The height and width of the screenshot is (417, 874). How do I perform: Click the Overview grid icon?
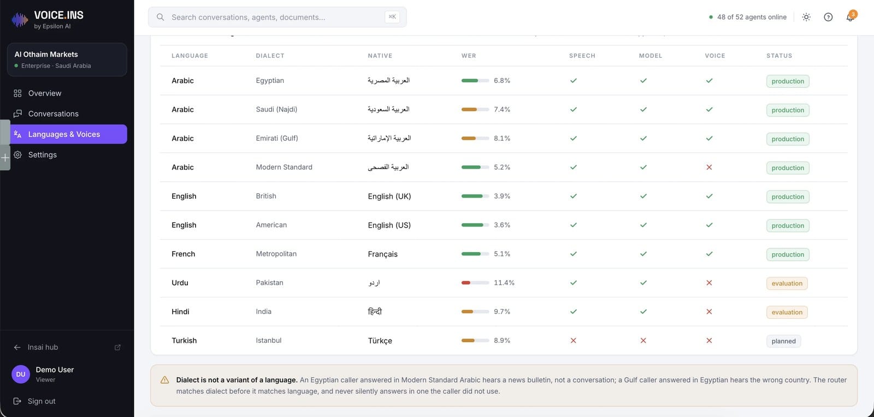[x=17, y=93]
